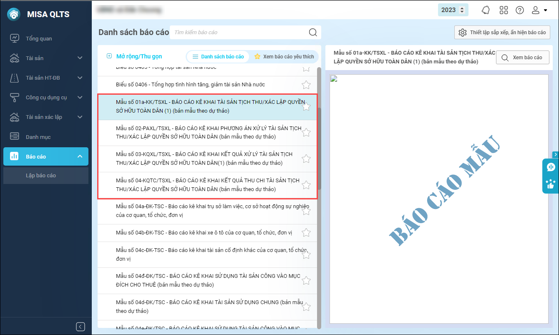Expand the Tài sản sidebar menu
Screen dimensions: 559x335
coord(80,58)
